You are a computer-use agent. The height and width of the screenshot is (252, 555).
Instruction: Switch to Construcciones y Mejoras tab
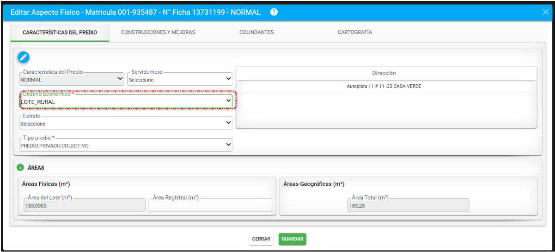158,32
